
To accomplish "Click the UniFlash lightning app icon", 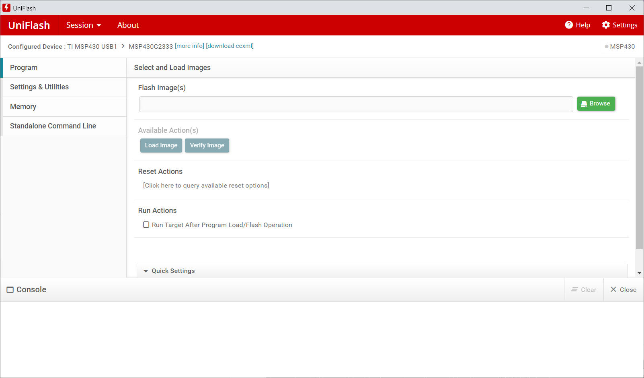I will pos(6,8).
